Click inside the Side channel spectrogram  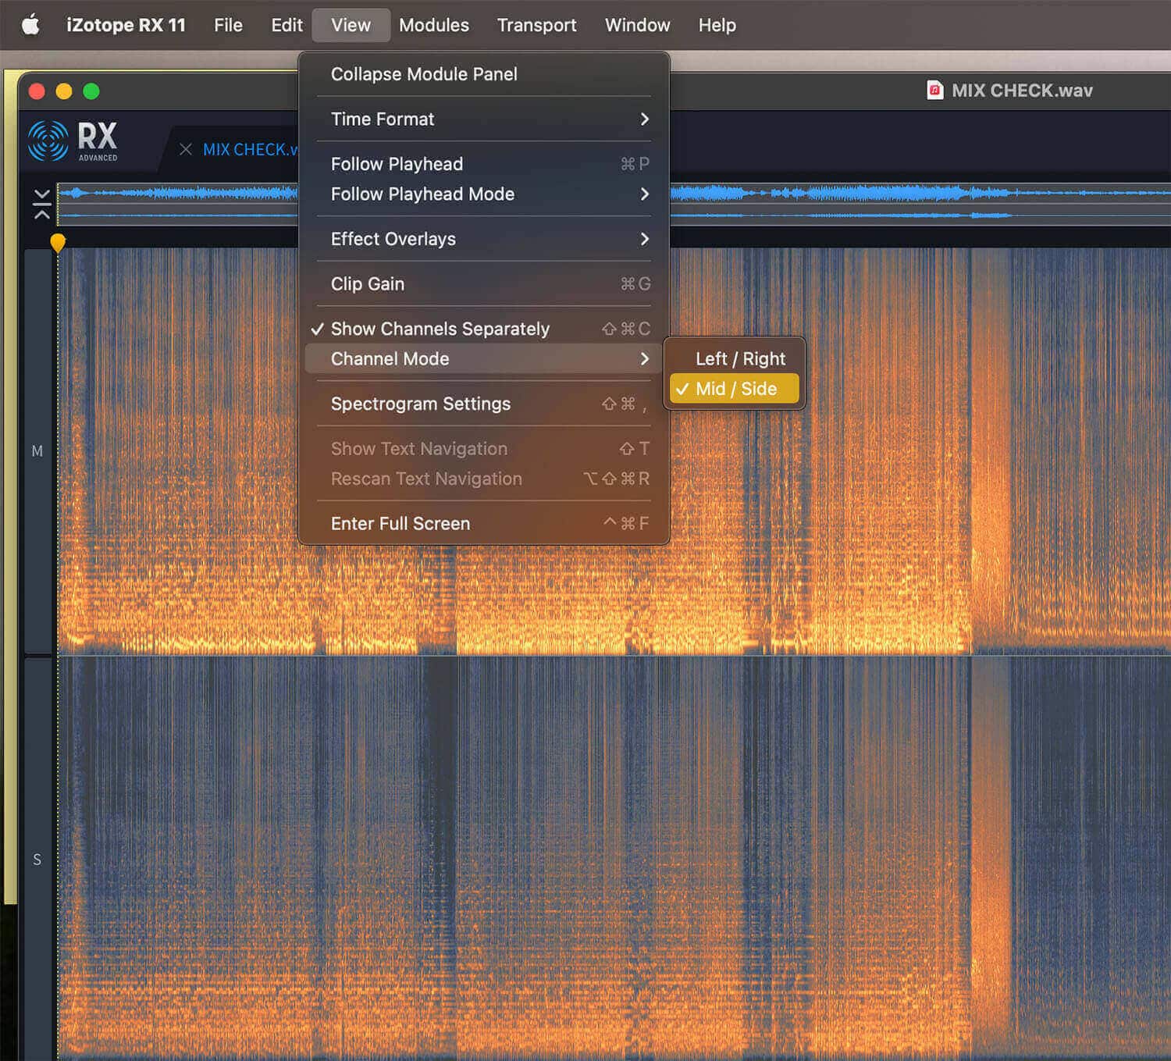point(614,859)
